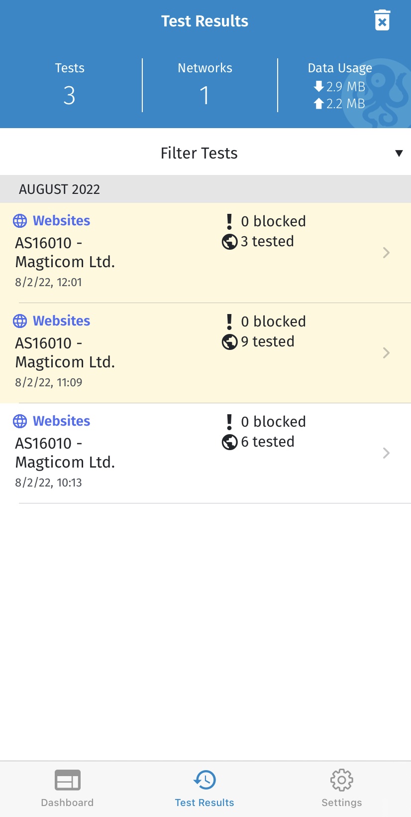Screen dimensions: 411x817
Task: Click the Filter Tests label
Action: 199,153
